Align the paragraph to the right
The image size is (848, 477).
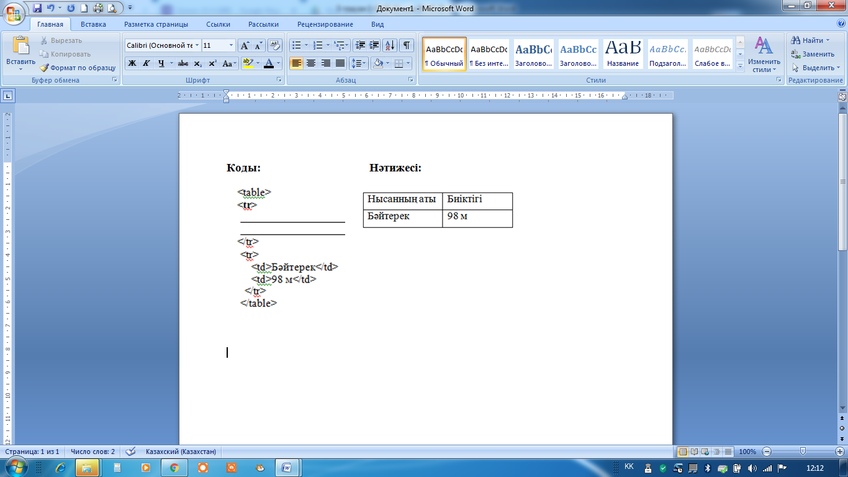tap(325, 63)
